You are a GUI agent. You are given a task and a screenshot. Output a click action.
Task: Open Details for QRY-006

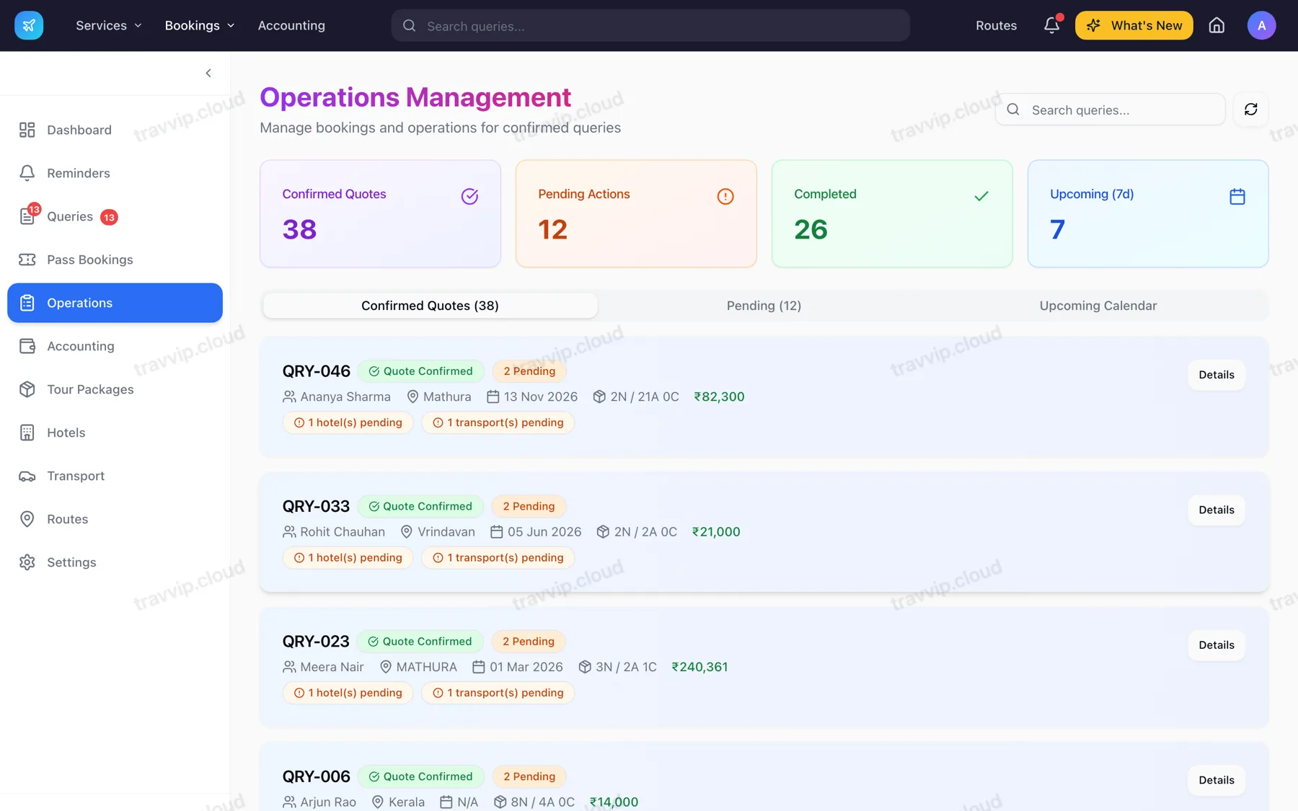pos(1217,780)
